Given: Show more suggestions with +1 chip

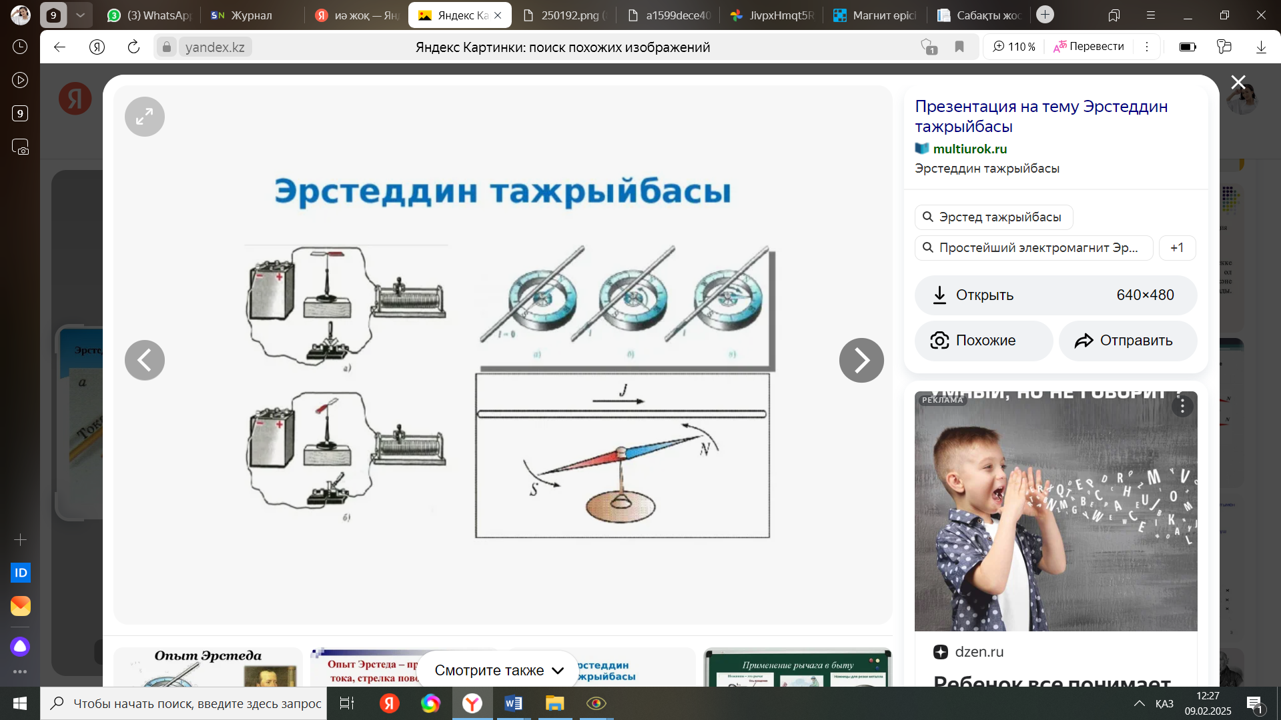Looking at the screenshot, I should coord(1177,247).
